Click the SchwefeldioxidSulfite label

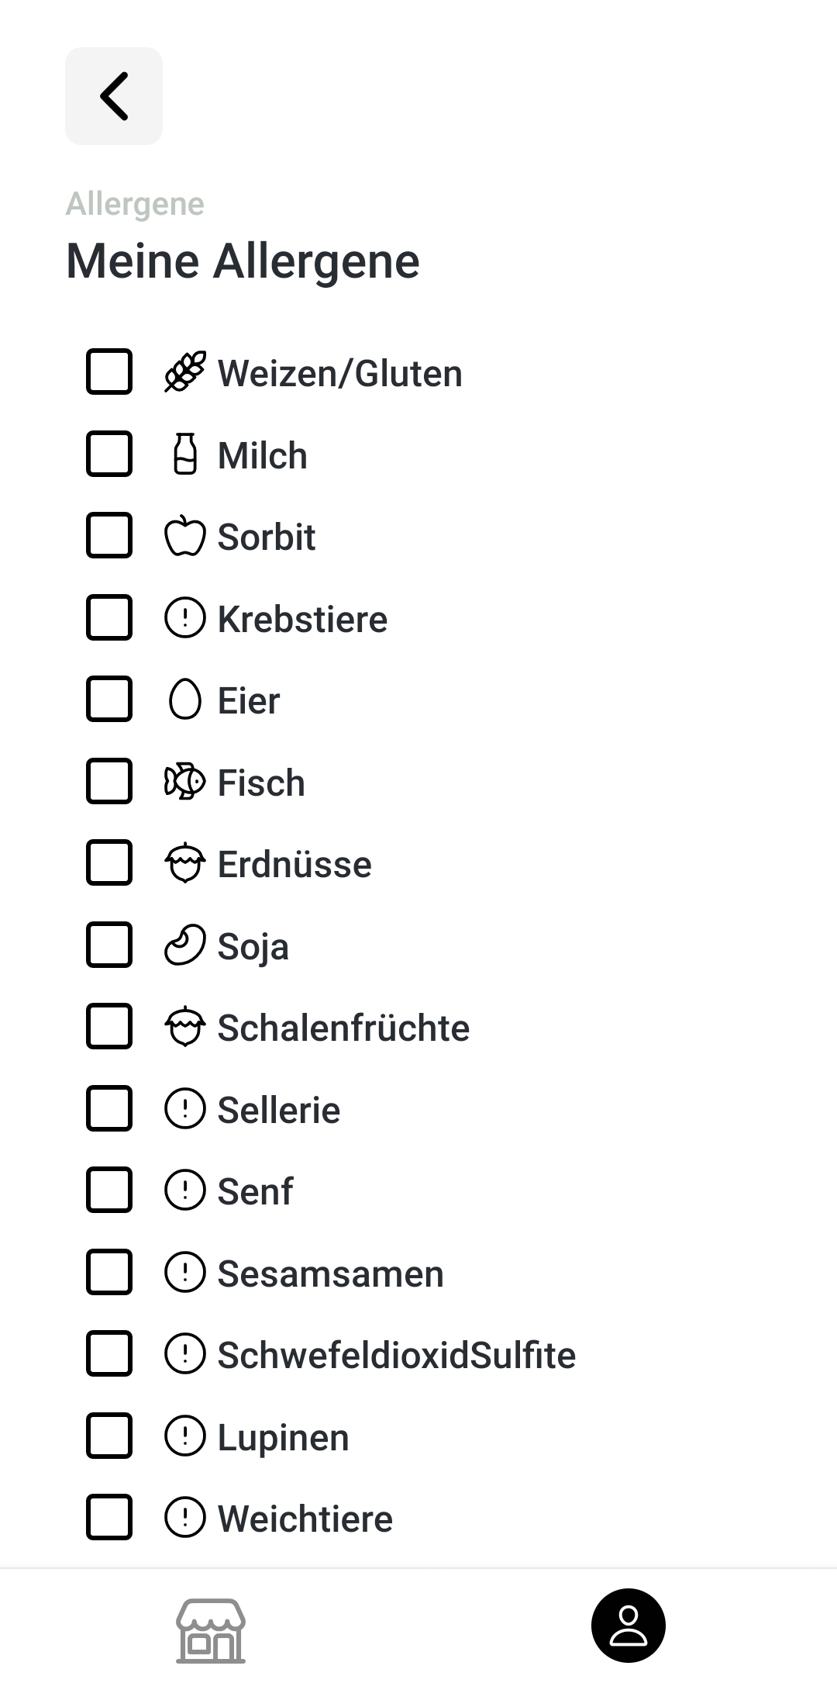click(x=396, y=1355)
